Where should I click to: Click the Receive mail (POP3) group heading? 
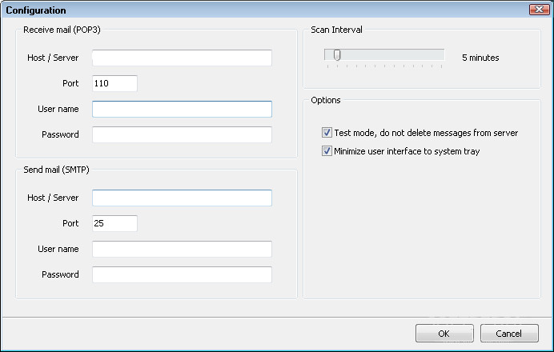coord(62,30)
